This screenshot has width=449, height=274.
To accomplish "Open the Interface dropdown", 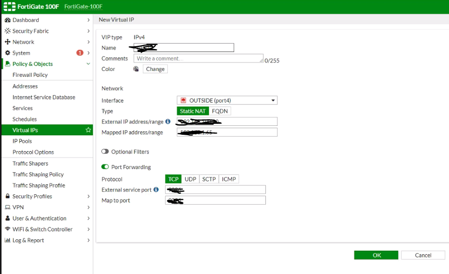I will tap(227, 101).
